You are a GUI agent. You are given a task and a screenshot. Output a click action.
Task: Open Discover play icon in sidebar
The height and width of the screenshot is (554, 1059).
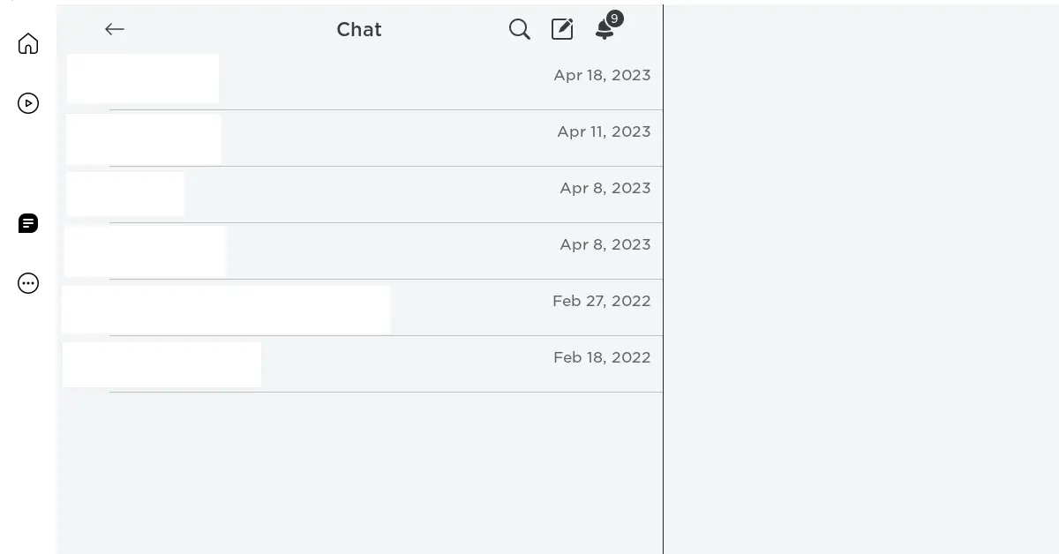click(x=28, y=103)
